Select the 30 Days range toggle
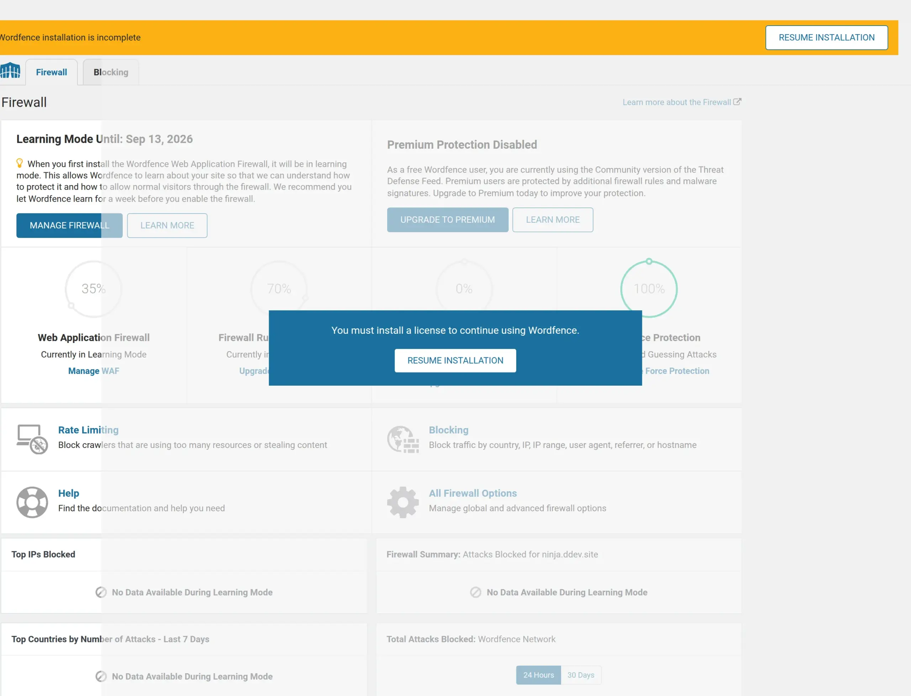Viewport: 911px width, 696px height. pos(581,675)
